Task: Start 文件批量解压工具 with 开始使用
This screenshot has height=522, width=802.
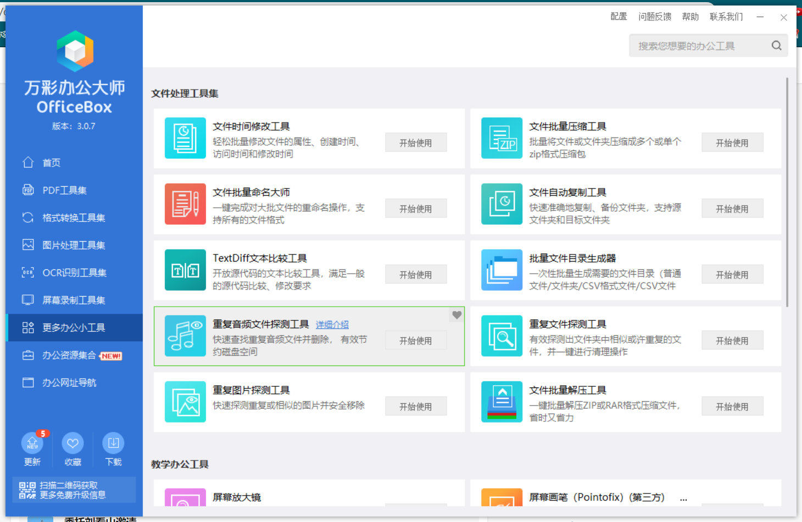Action: [x=732, y=407]
